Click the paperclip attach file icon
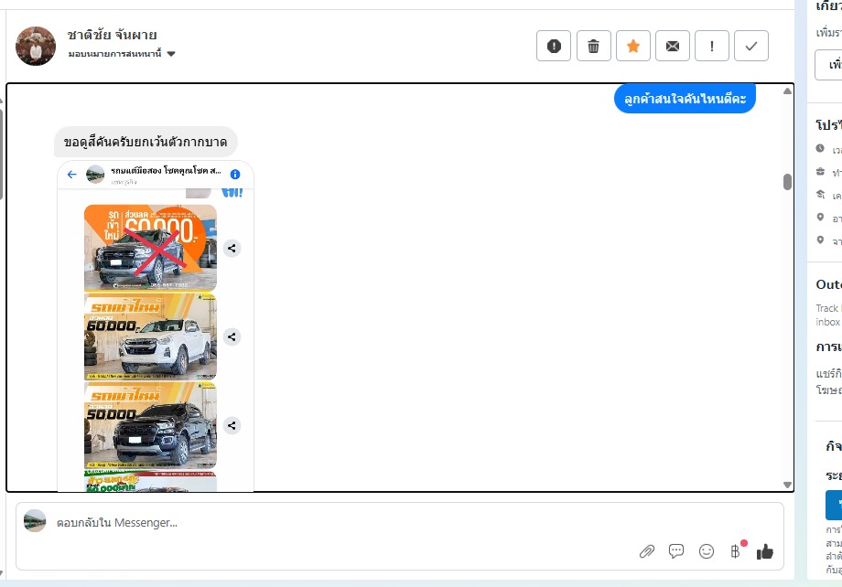Image resolution: width=842 pixels, height=587 pixels. 647,551
